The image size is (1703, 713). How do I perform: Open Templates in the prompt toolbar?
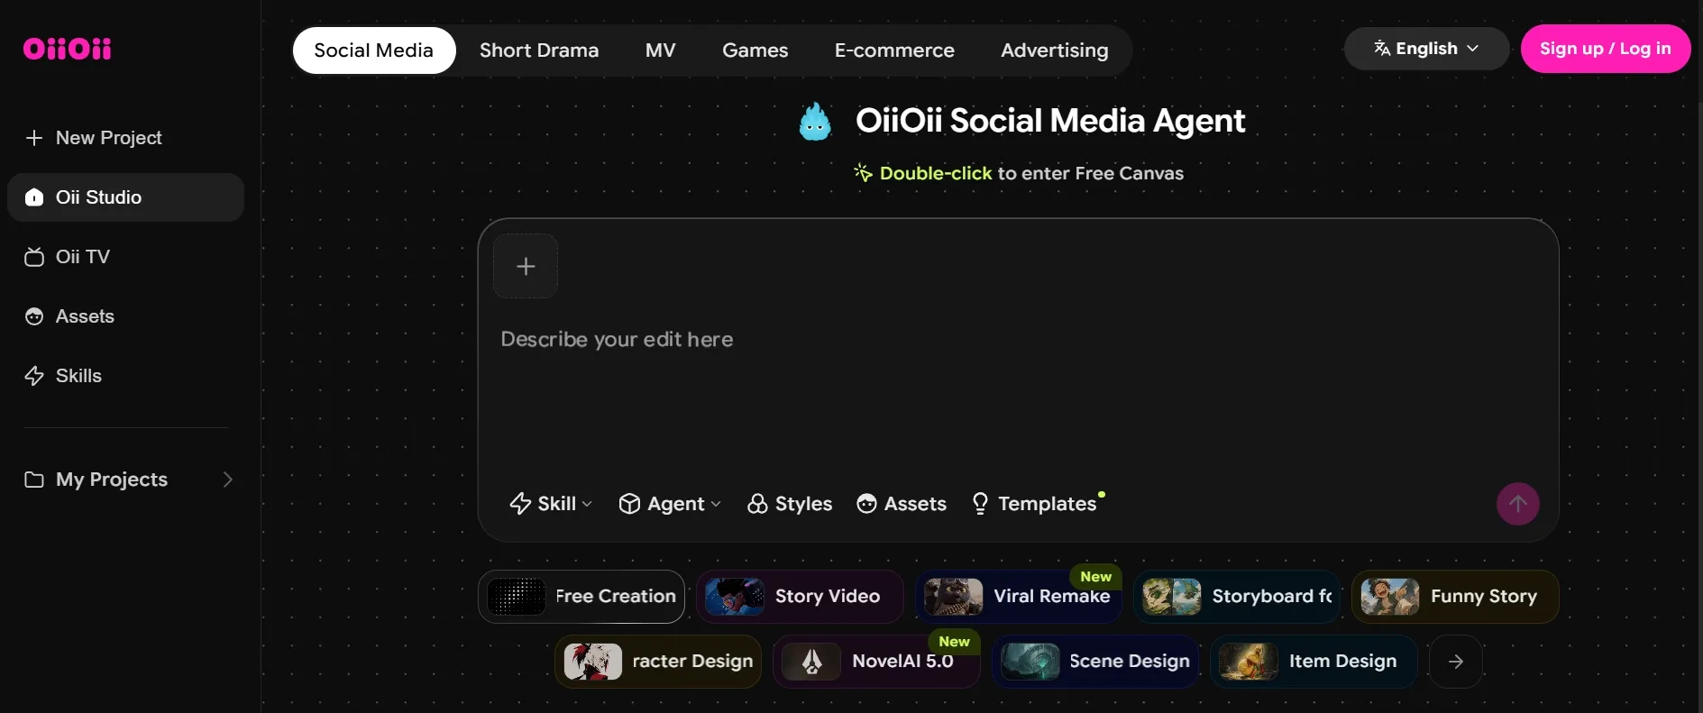(1037, 504)
